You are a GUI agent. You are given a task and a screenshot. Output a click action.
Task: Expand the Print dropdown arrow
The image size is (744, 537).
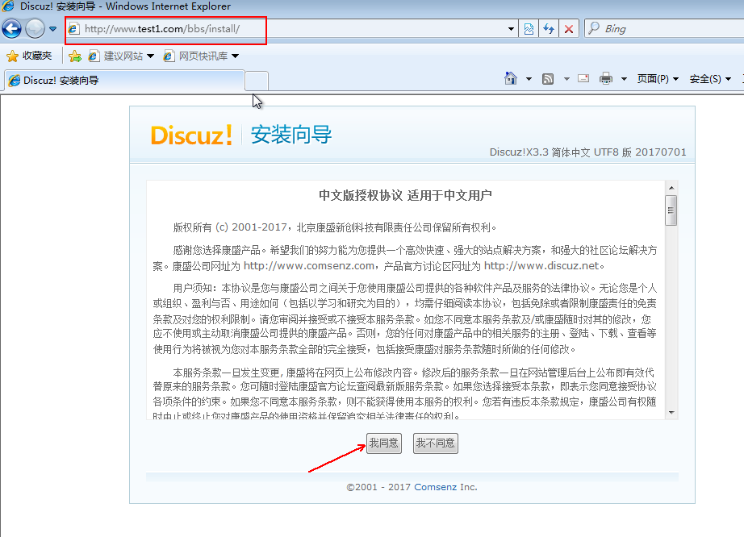[x=625, y=79]
